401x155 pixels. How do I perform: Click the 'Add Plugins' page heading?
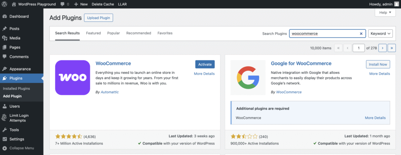point(65,18)
